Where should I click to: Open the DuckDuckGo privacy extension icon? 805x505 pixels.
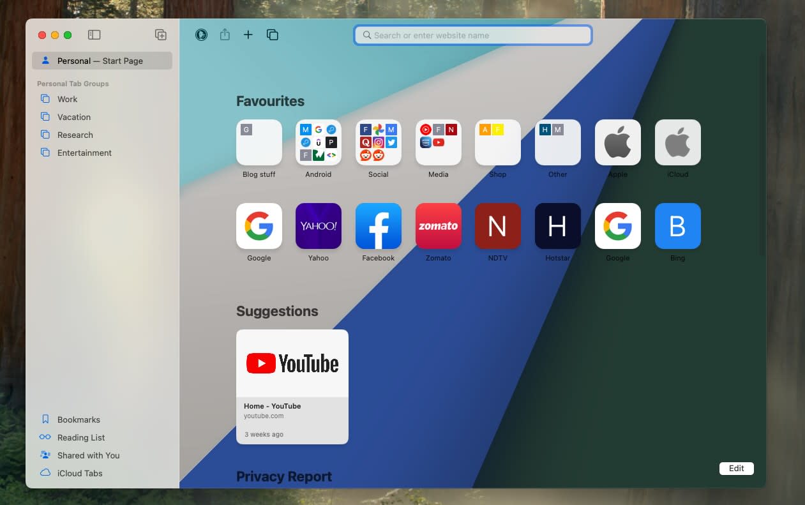pyautogui.click(x=201, y=35)
